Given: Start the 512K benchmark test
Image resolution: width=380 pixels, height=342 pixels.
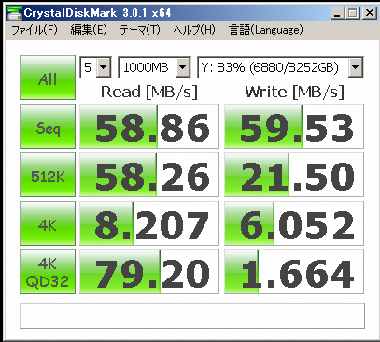Looking at the screenshot, I should 48,175.
